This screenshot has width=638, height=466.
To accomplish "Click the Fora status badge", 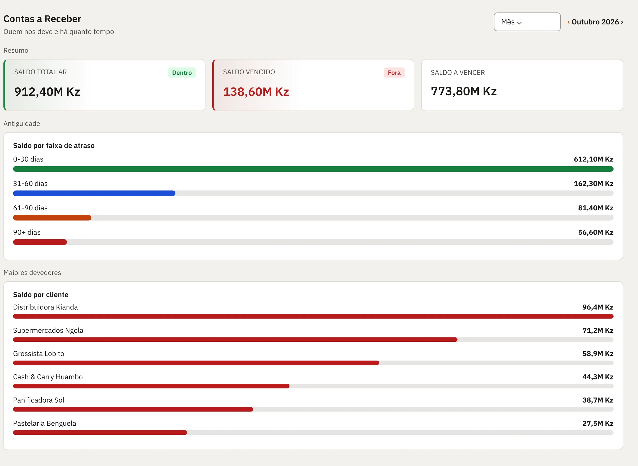I will click(394, 72).
